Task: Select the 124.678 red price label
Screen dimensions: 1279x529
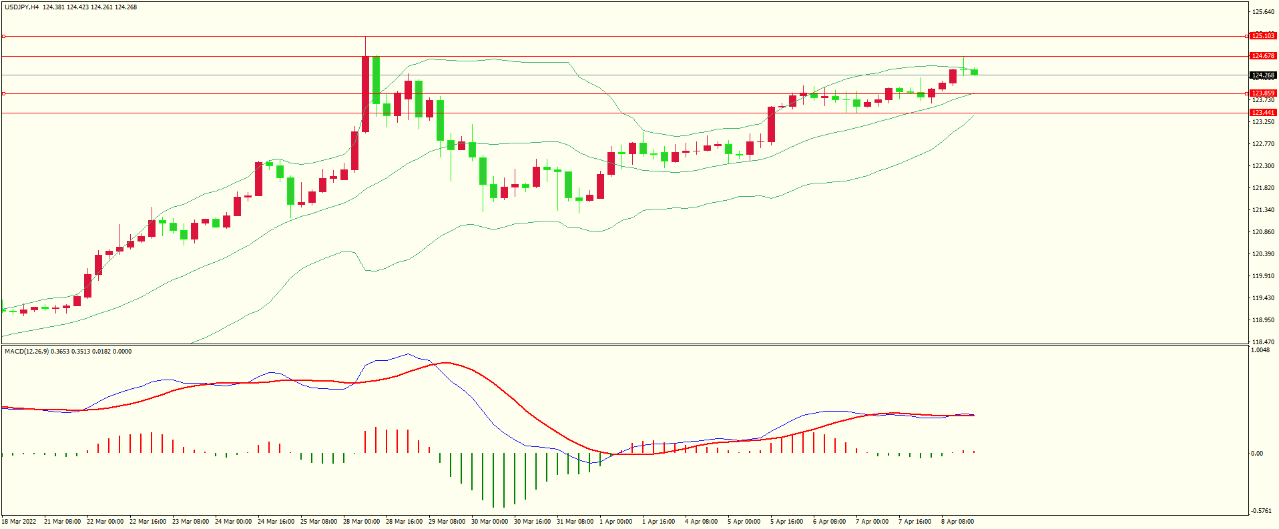Action: click(1263, 56)
